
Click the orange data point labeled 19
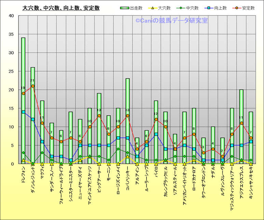[23, 93]
